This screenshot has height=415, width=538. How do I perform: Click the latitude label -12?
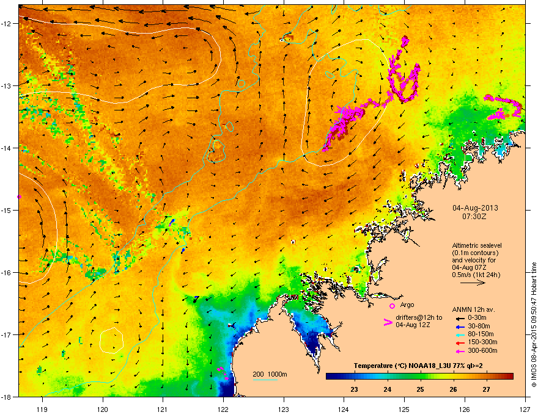click(x=7, y=24)
